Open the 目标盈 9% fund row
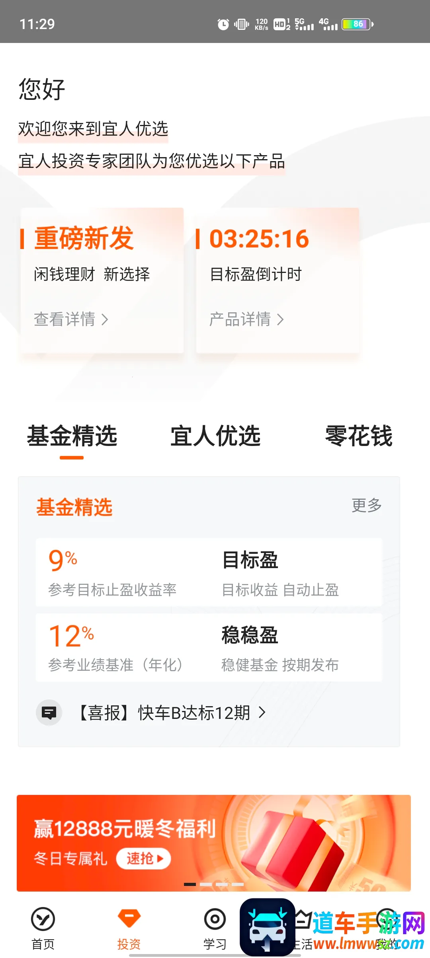The height and width of the screenshot is (958, 430). [x=209, y=572]
